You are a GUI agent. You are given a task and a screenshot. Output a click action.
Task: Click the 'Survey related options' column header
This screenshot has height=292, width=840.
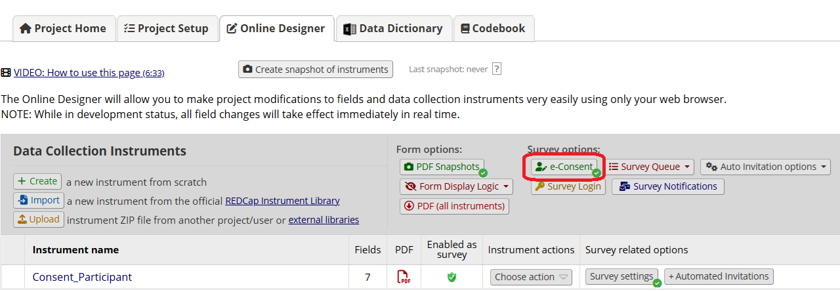tap(637, 249)
